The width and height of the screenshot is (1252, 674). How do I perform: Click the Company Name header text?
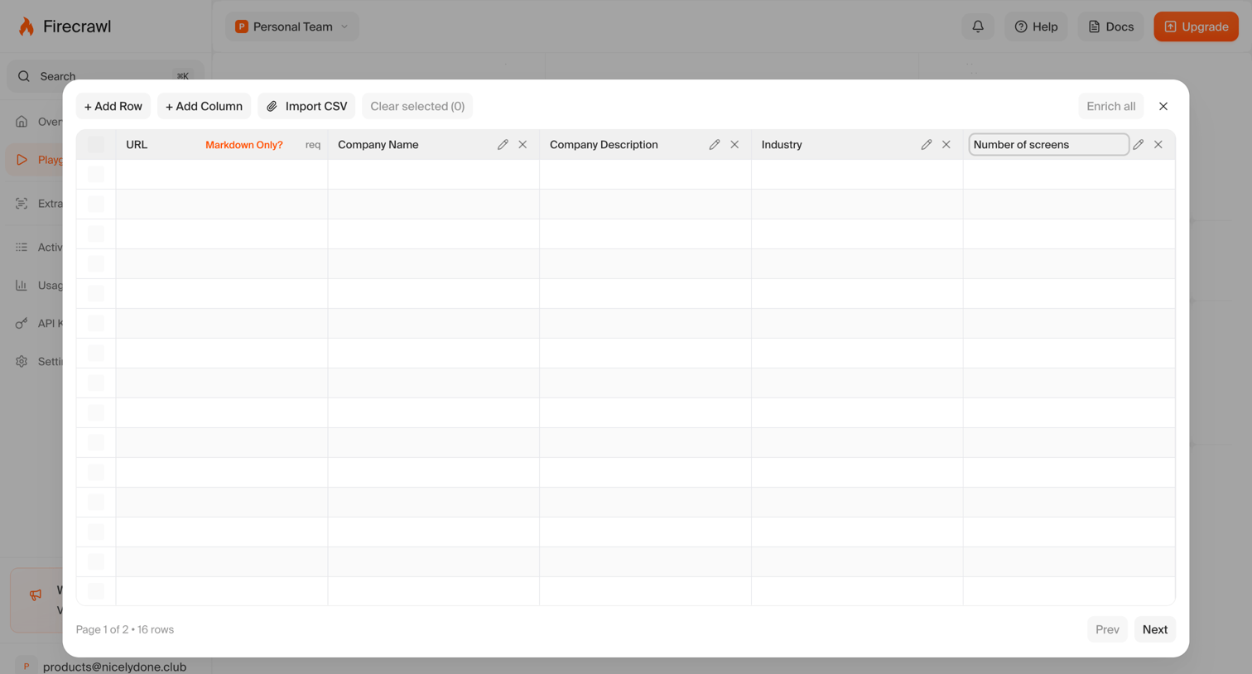pos(378,144)
